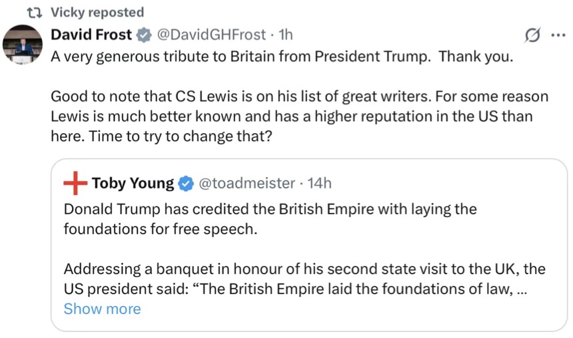Viewport: 573px width, 338px height.
Task: Click Toby Young's red cross avatar
Action: point(75,183)
